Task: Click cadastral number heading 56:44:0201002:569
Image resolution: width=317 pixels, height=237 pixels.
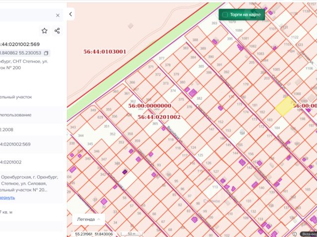Action: pyautogui.click(x=20, y=44)
